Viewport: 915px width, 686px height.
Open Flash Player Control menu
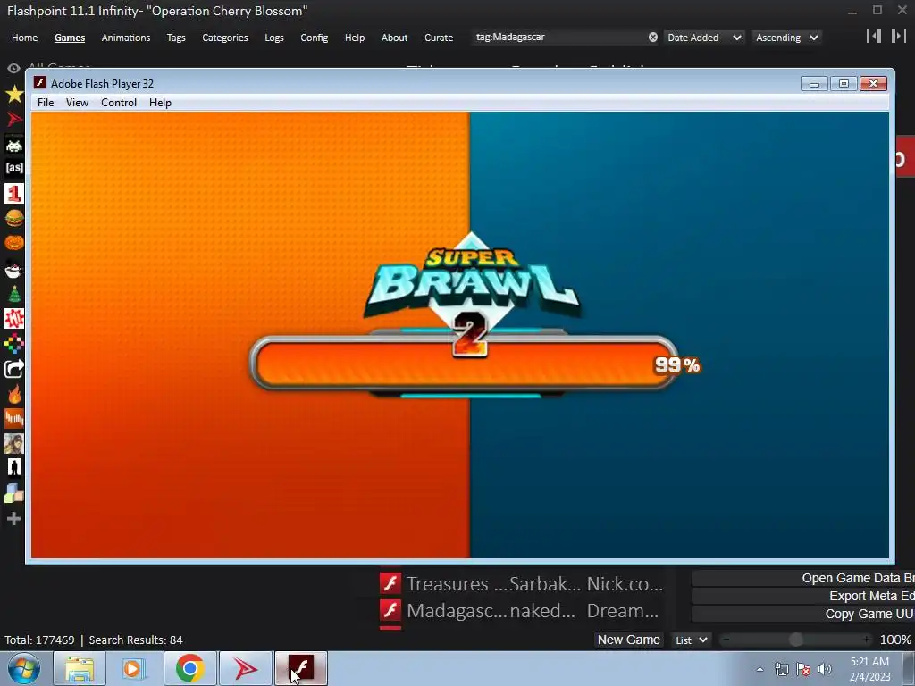pos(119,103)
